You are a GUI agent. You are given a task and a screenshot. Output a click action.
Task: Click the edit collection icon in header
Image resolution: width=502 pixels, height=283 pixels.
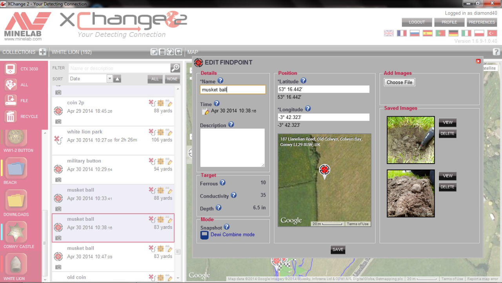[x=154, y=52]
